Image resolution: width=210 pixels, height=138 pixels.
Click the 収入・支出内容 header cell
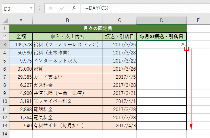point(67,37)
